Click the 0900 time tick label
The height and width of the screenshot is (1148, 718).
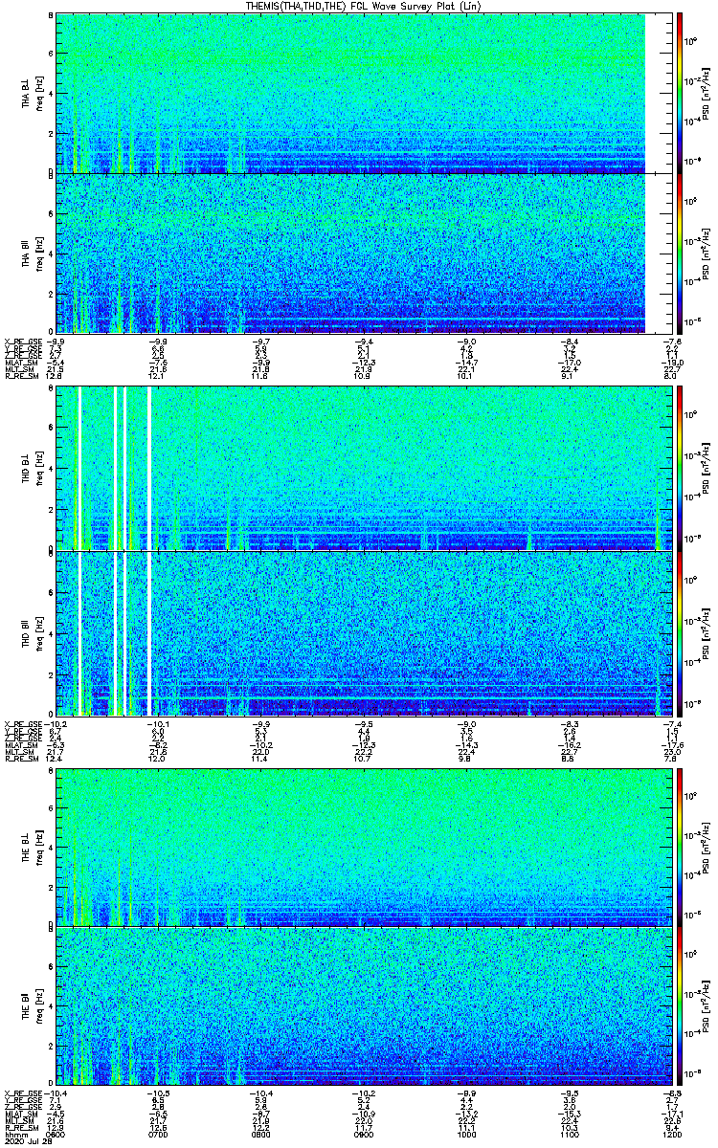[x=364, y=1134]
